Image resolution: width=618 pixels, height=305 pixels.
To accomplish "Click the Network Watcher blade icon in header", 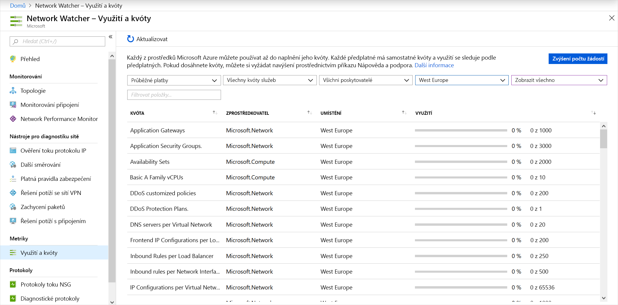I will [x=16, y=21].
